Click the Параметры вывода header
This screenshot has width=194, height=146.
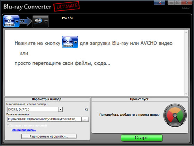click(46, 99)
